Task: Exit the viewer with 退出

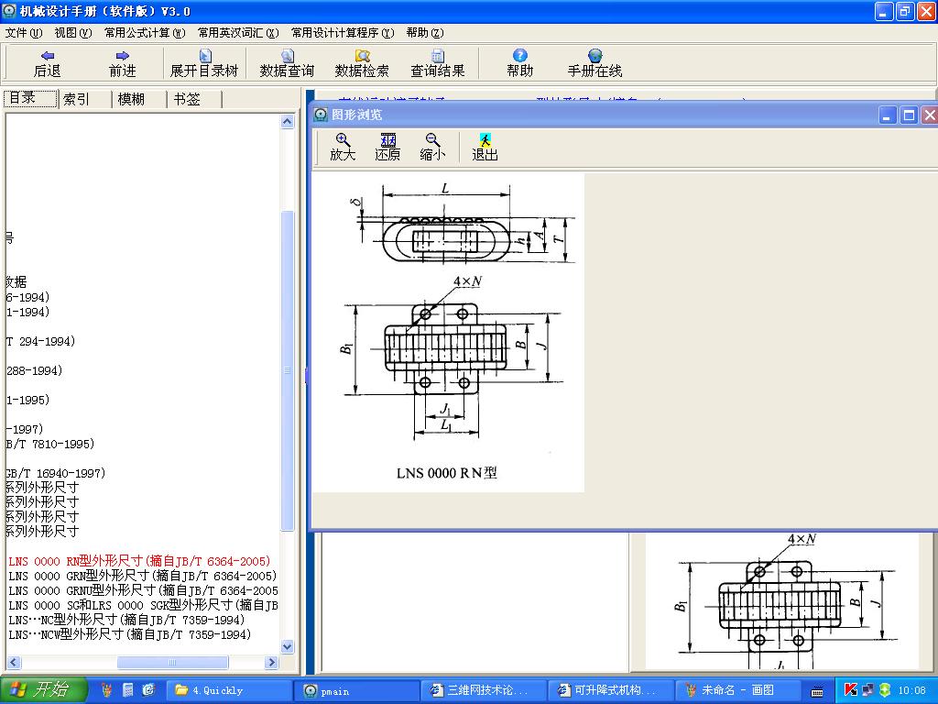Action: [x=485, y=147]
